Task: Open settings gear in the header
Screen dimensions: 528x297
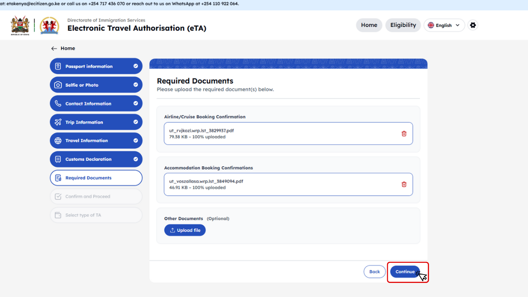Action: [473, 25]
